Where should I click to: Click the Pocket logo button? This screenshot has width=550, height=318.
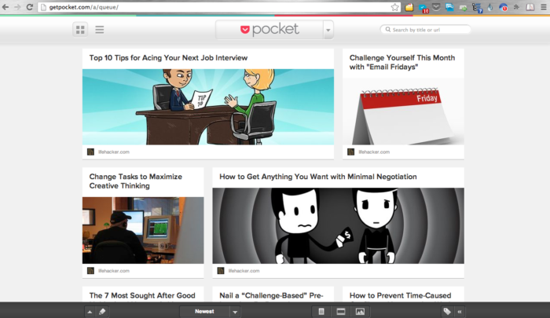pos(269,30)
